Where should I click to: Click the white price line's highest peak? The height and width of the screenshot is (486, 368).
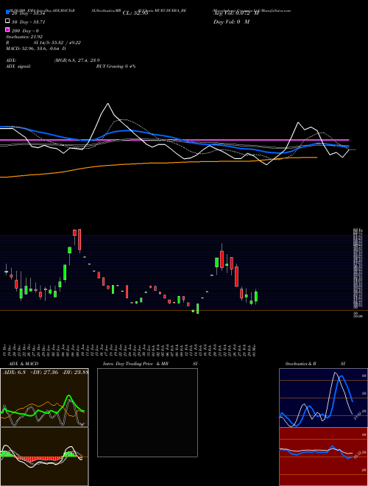pos(107,104)
